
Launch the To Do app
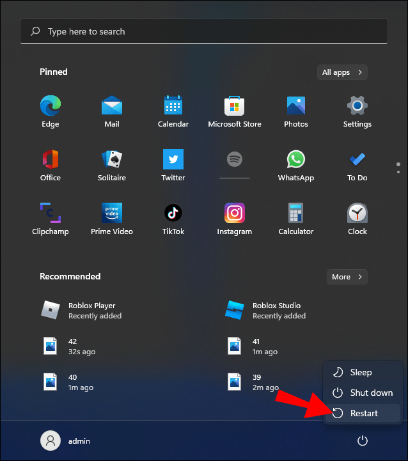point(357,165)
